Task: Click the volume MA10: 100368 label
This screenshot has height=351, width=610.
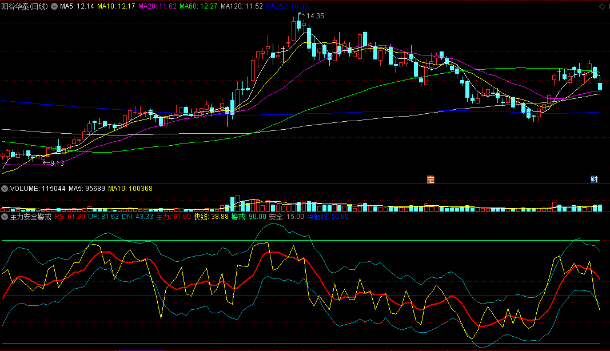Action: pos(130,189)
